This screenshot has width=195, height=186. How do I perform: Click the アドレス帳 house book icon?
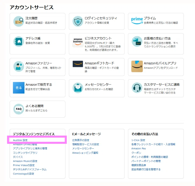pyautogui.click(x=19, y=42)
